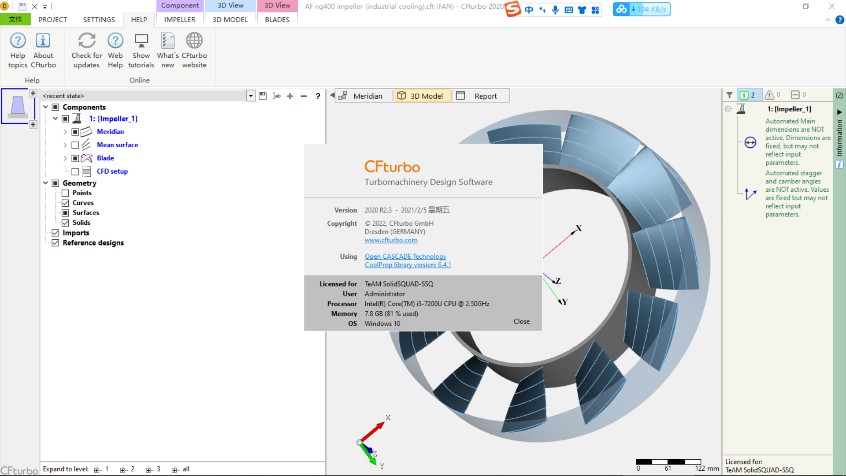The image size is (846, 476).
Task: Close the About dialog
Action: [522, 321]
